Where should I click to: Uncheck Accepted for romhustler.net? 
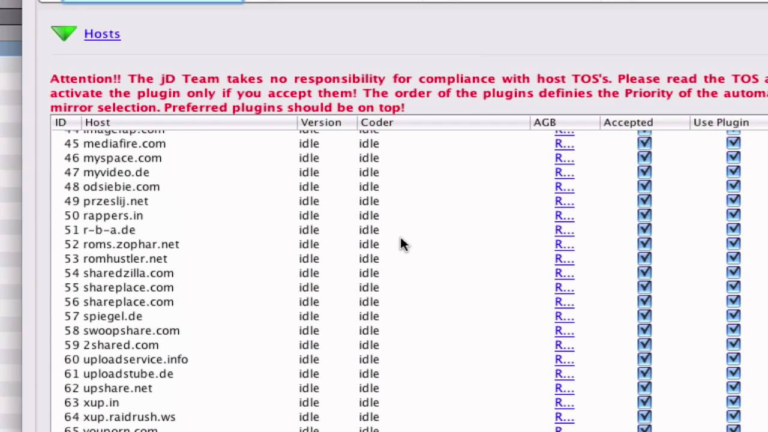click(x=644, y=258)
